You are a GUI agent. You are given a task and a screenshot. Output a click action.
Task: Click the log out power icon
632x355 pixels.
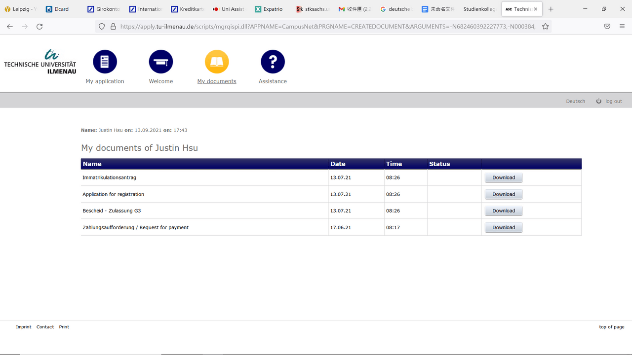click(x=599, y=101)
